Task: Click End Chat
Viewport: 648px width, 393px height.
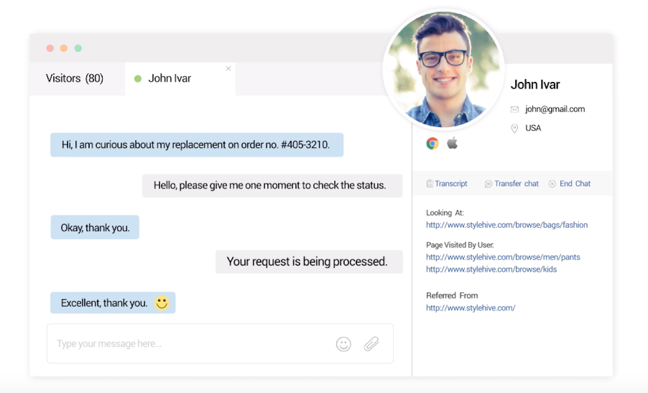Action: (570, 184)
